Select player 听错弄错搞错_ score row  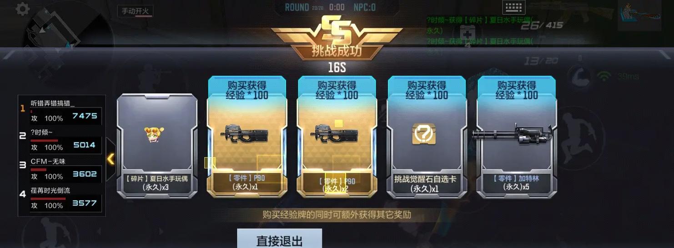(x=61, y=110)
